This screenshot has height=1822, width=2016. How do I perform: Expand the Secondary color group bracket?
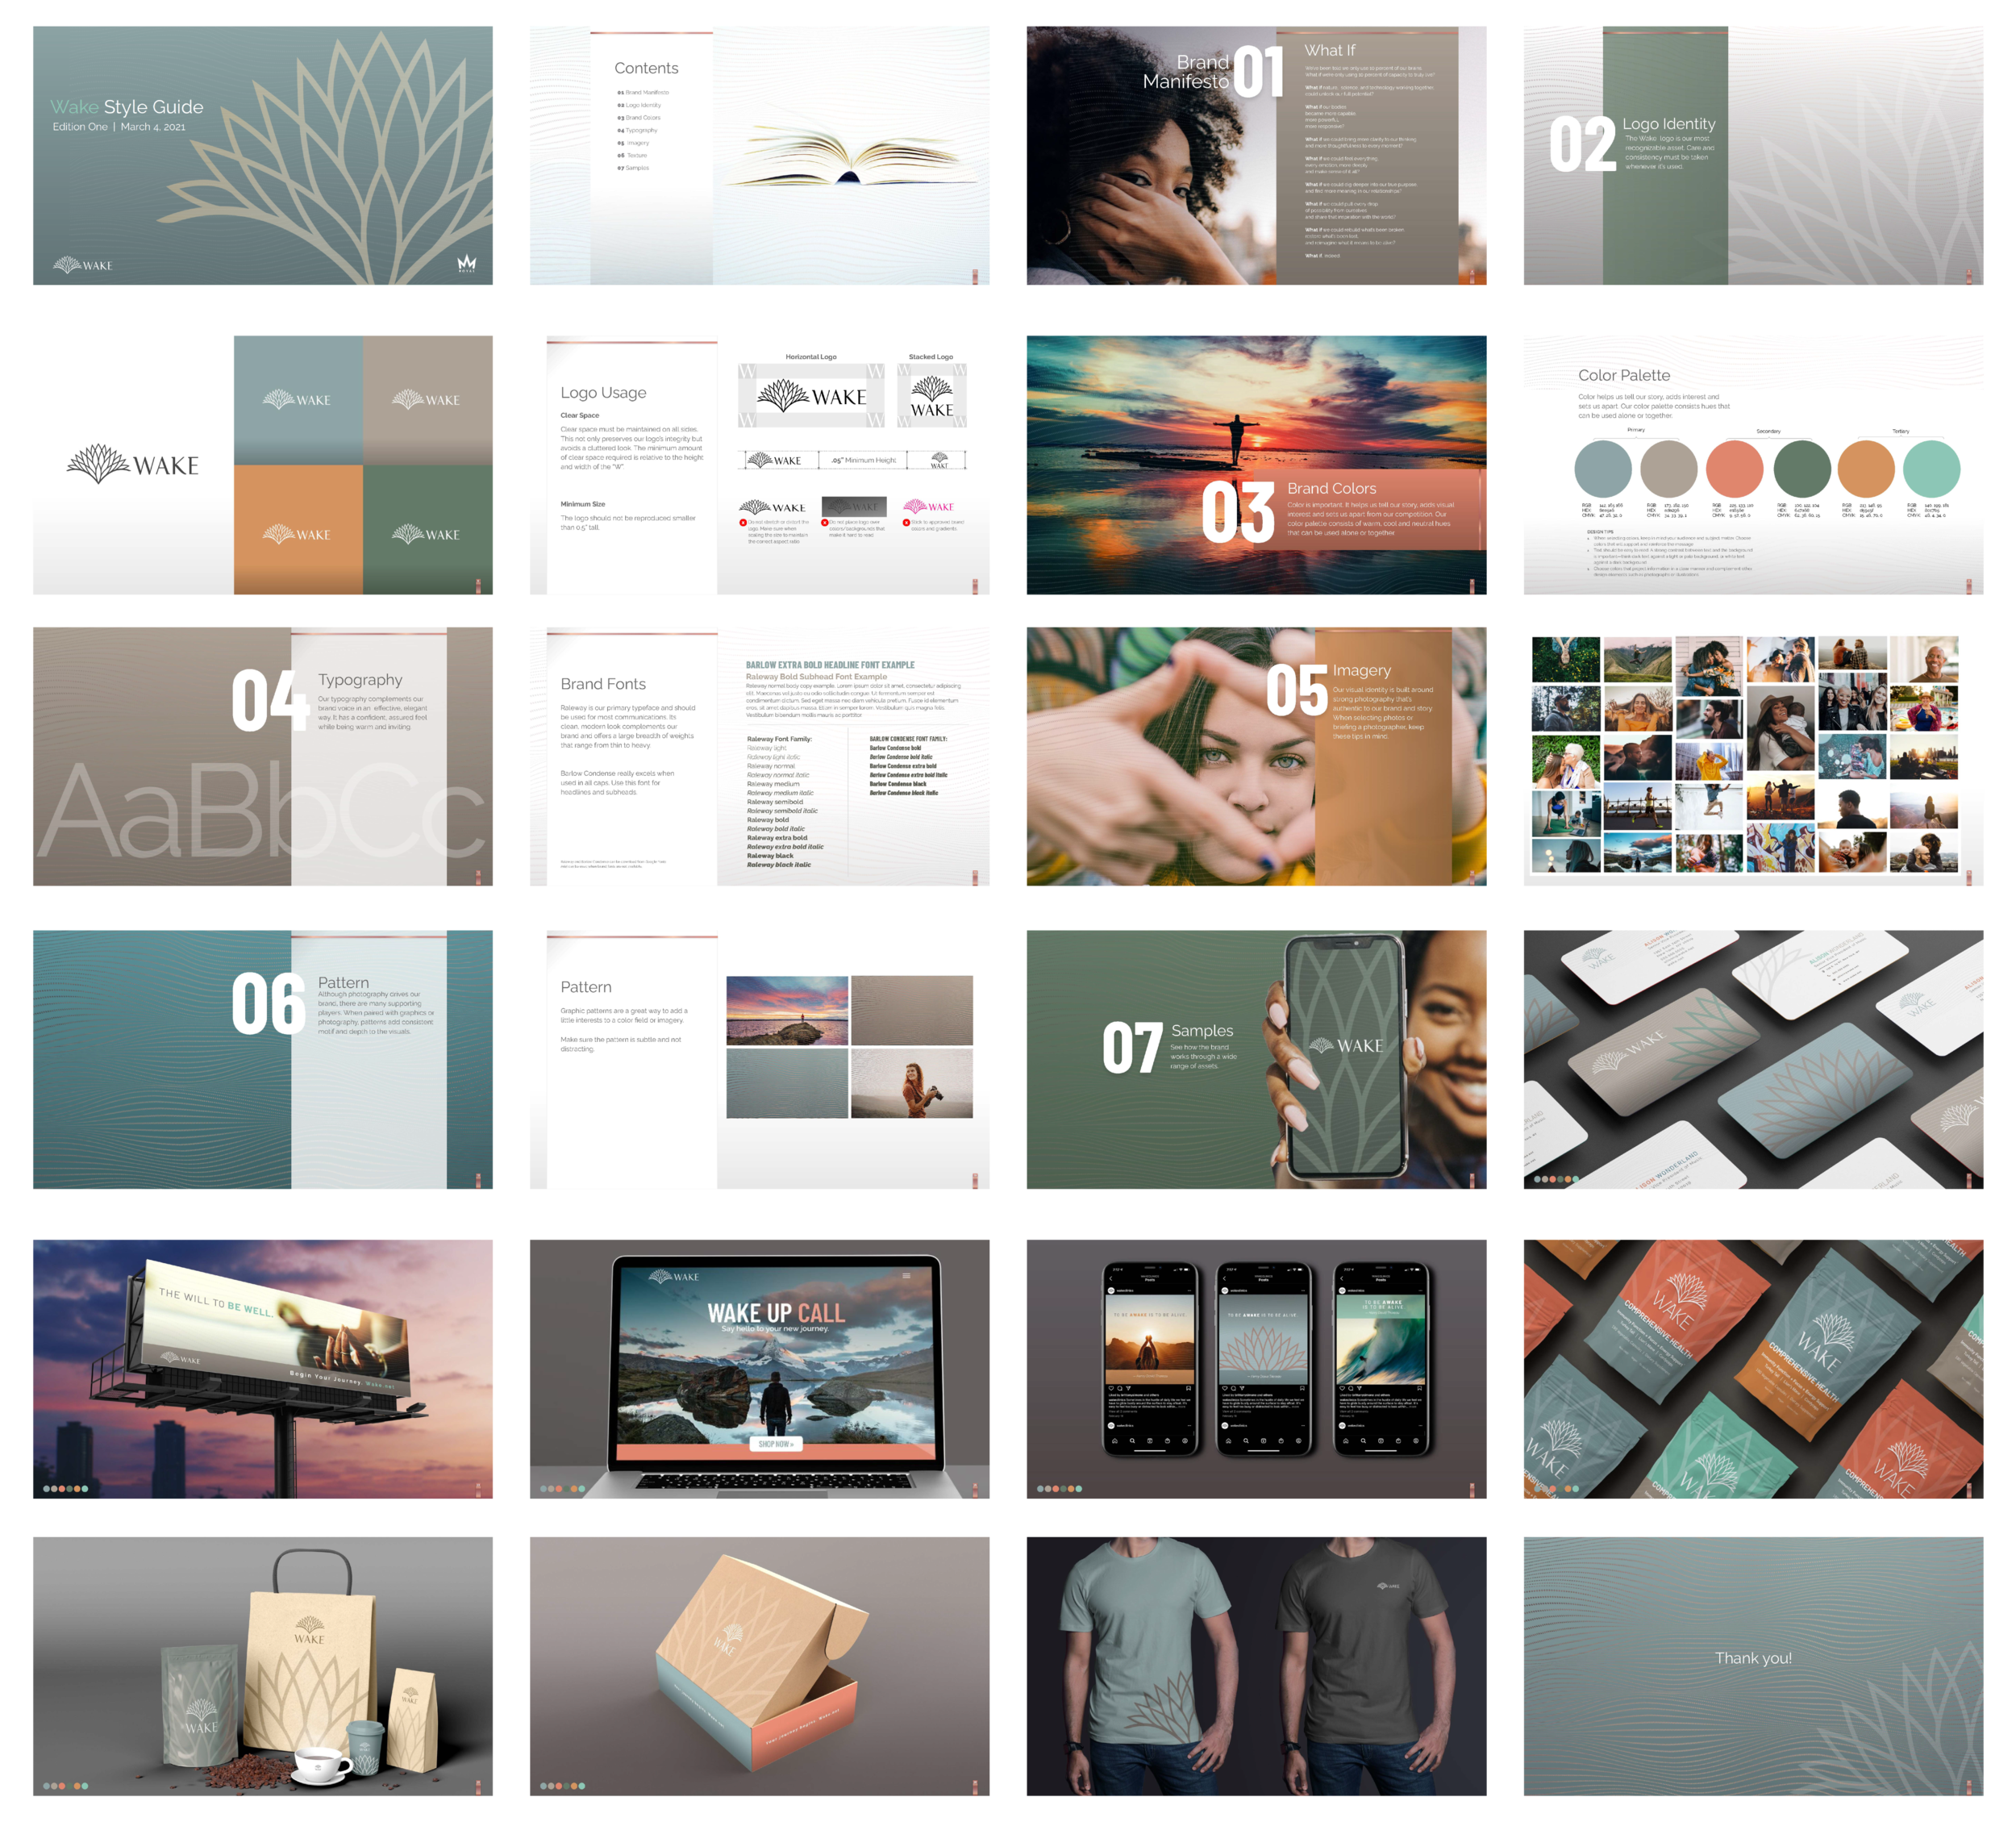pyautogui.click(x=1770, y=439)
